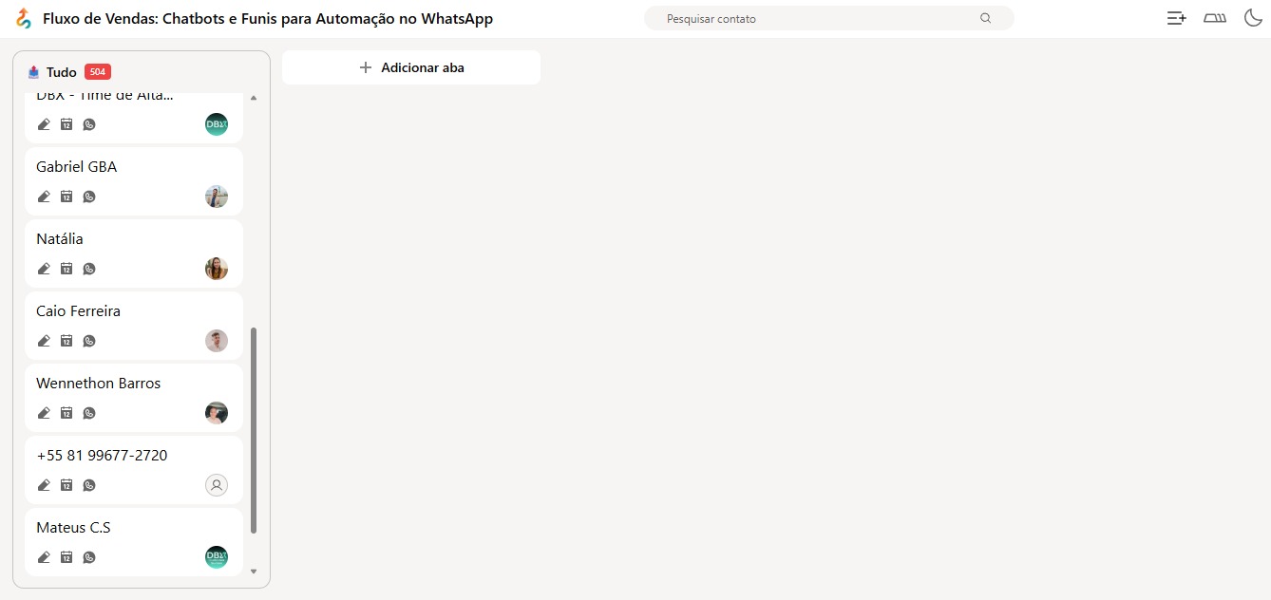Click the Pesquisar contato search field
This screenshot has height=600, width=1271.
pyautogui.click(x=817, y=18)
